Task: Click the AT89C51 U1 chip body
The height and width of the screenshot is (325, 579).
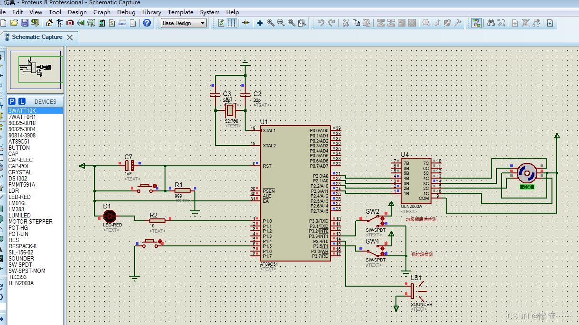Action: [296, 193]
